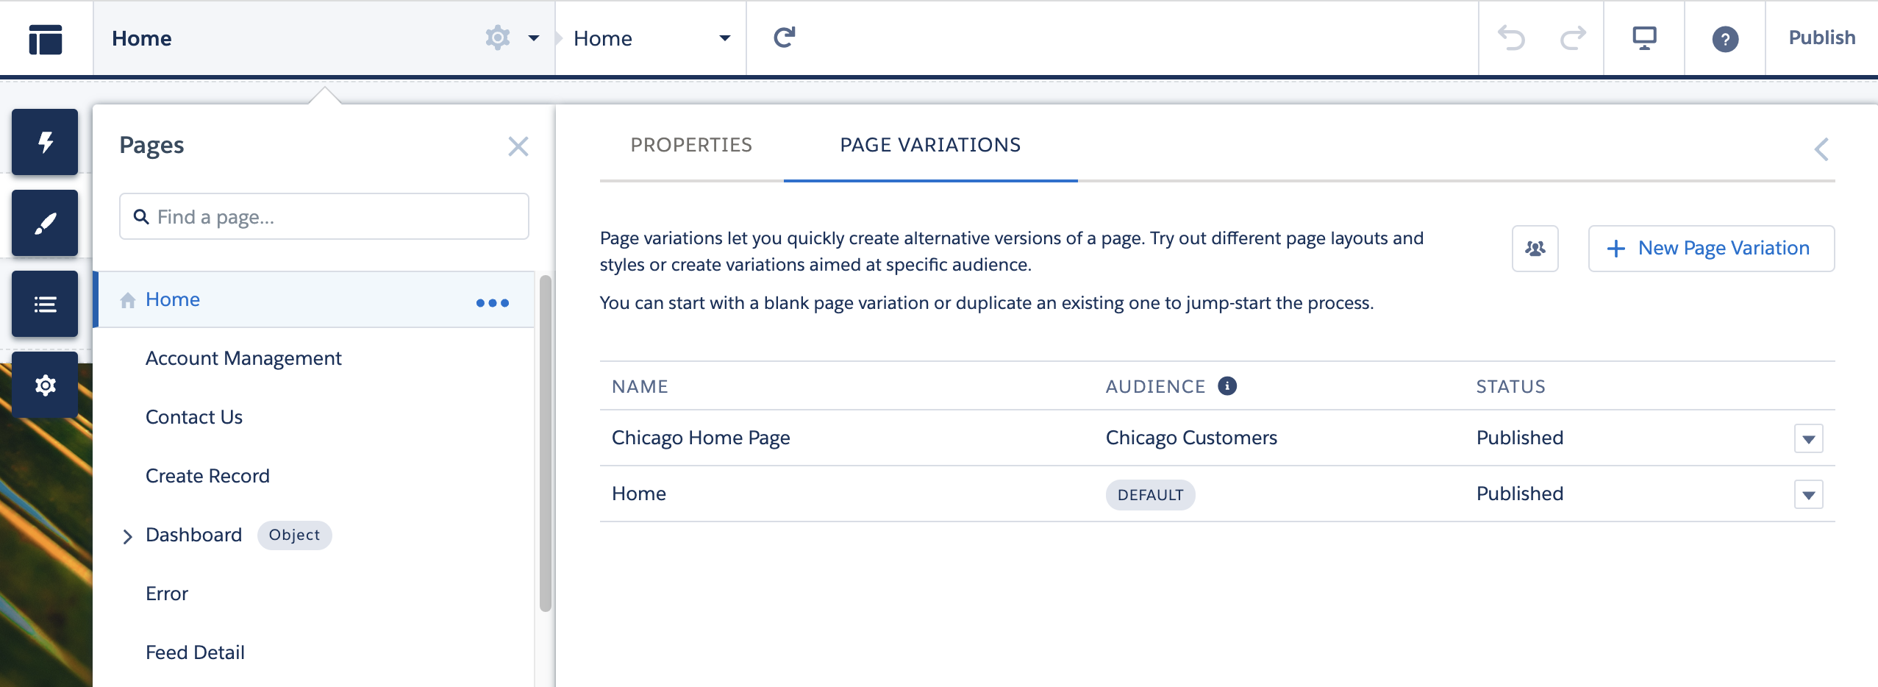The height and width of the screenshot is (687, 1878).
Task: Click the New Page Variation button
Action: point(1711,249)
